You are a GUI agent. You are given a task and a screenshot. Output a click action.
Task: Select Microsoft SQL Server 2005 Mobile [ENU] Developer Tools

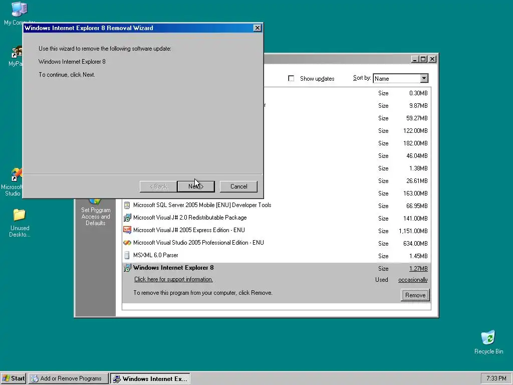pos(202,205)
